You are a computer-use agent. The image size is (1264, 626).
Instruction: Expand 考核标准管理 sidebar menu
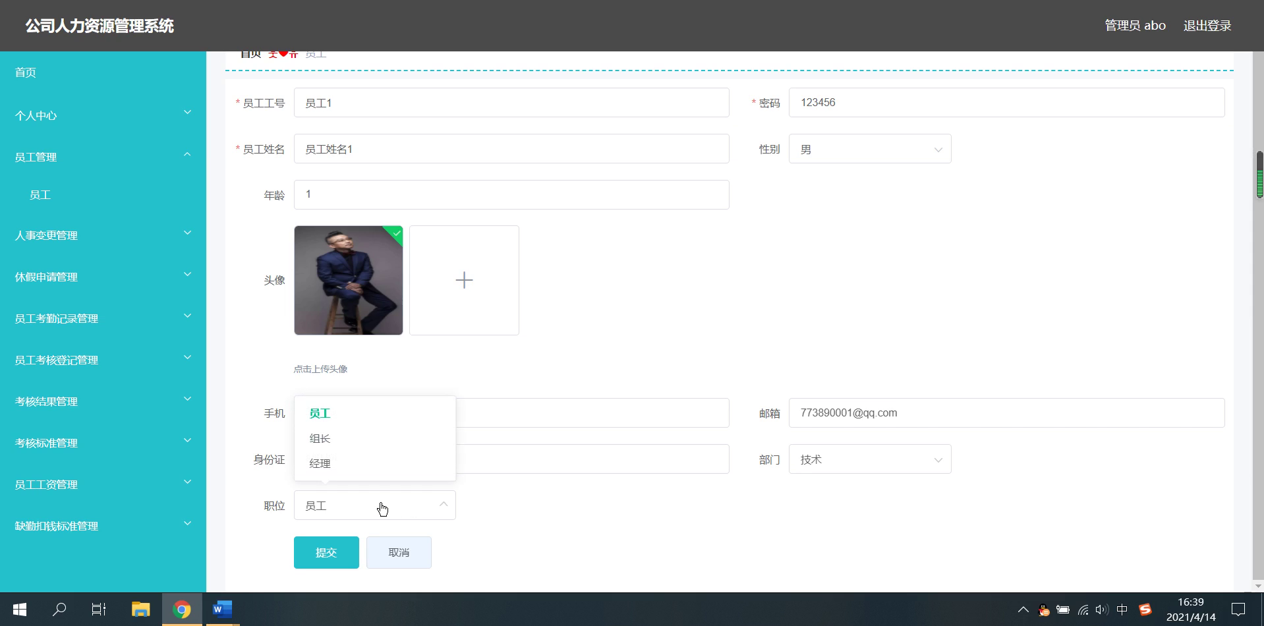pyautogui.click(x=103, y=443)
